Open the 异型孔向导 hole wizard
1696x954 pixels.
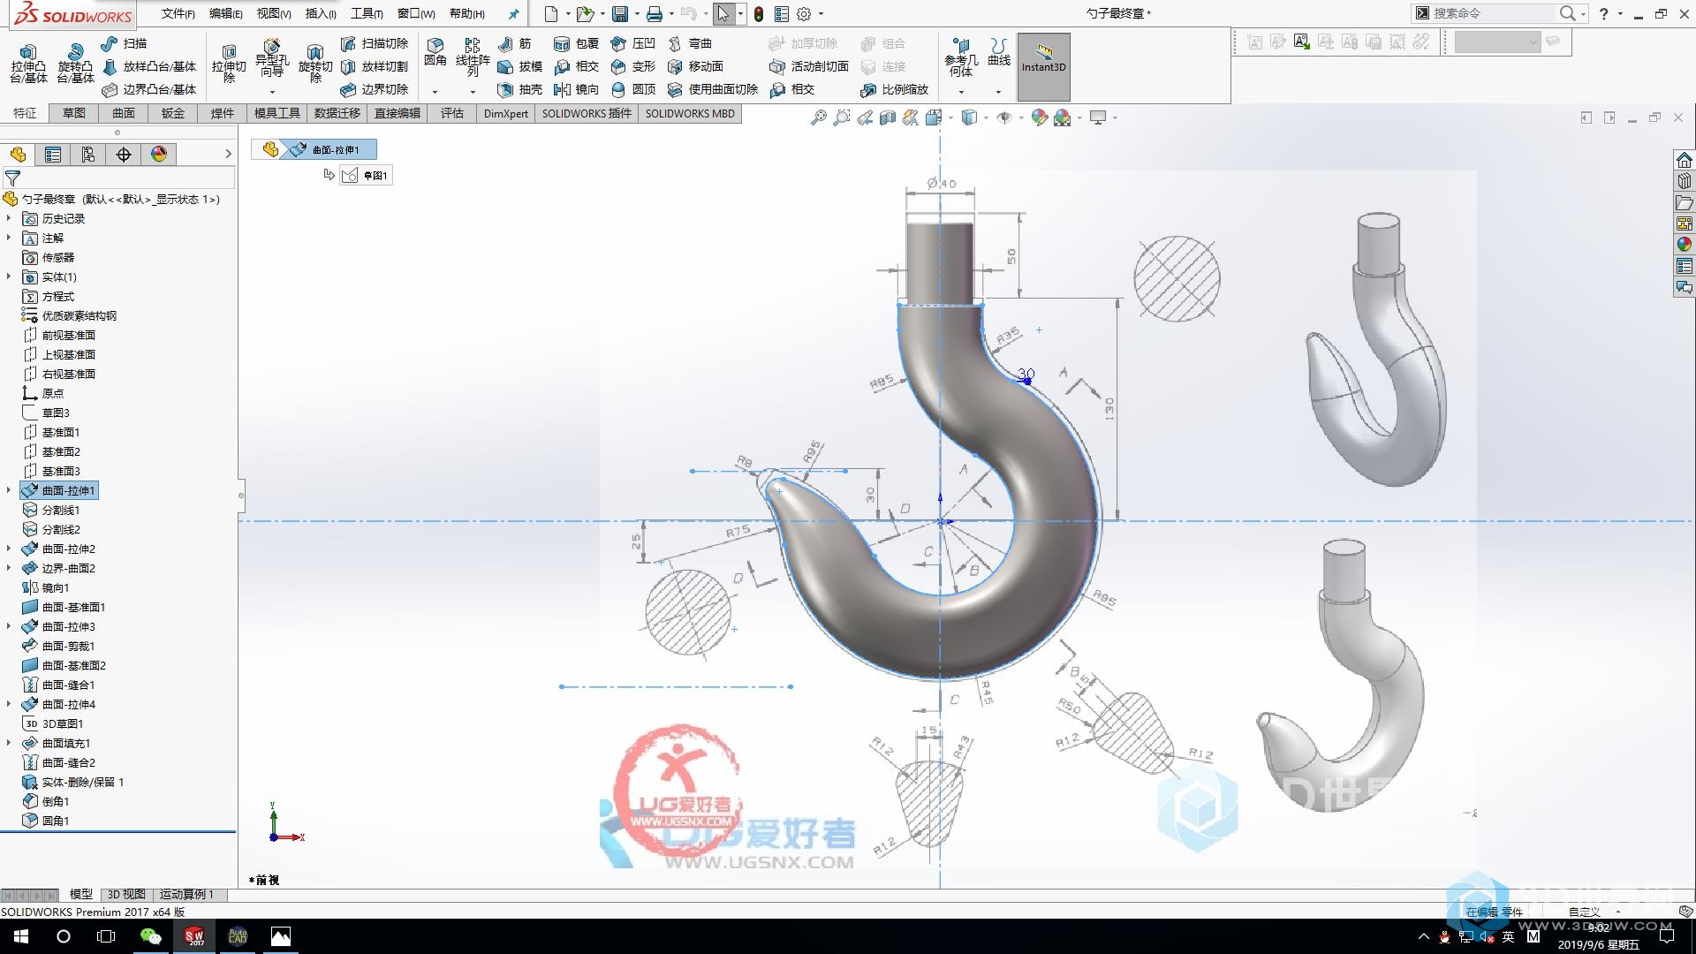272,60
